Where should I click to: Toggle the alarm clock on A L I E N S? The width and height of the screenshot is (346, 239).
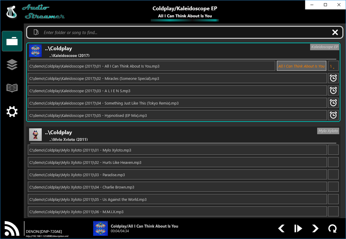pyautogui.click(x=333, y=90)
